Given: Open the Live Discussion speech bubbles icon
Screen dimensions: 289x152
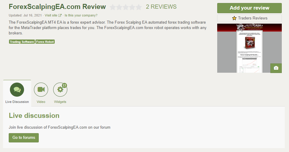Looking at the screenshot, I should click(17, 89).
